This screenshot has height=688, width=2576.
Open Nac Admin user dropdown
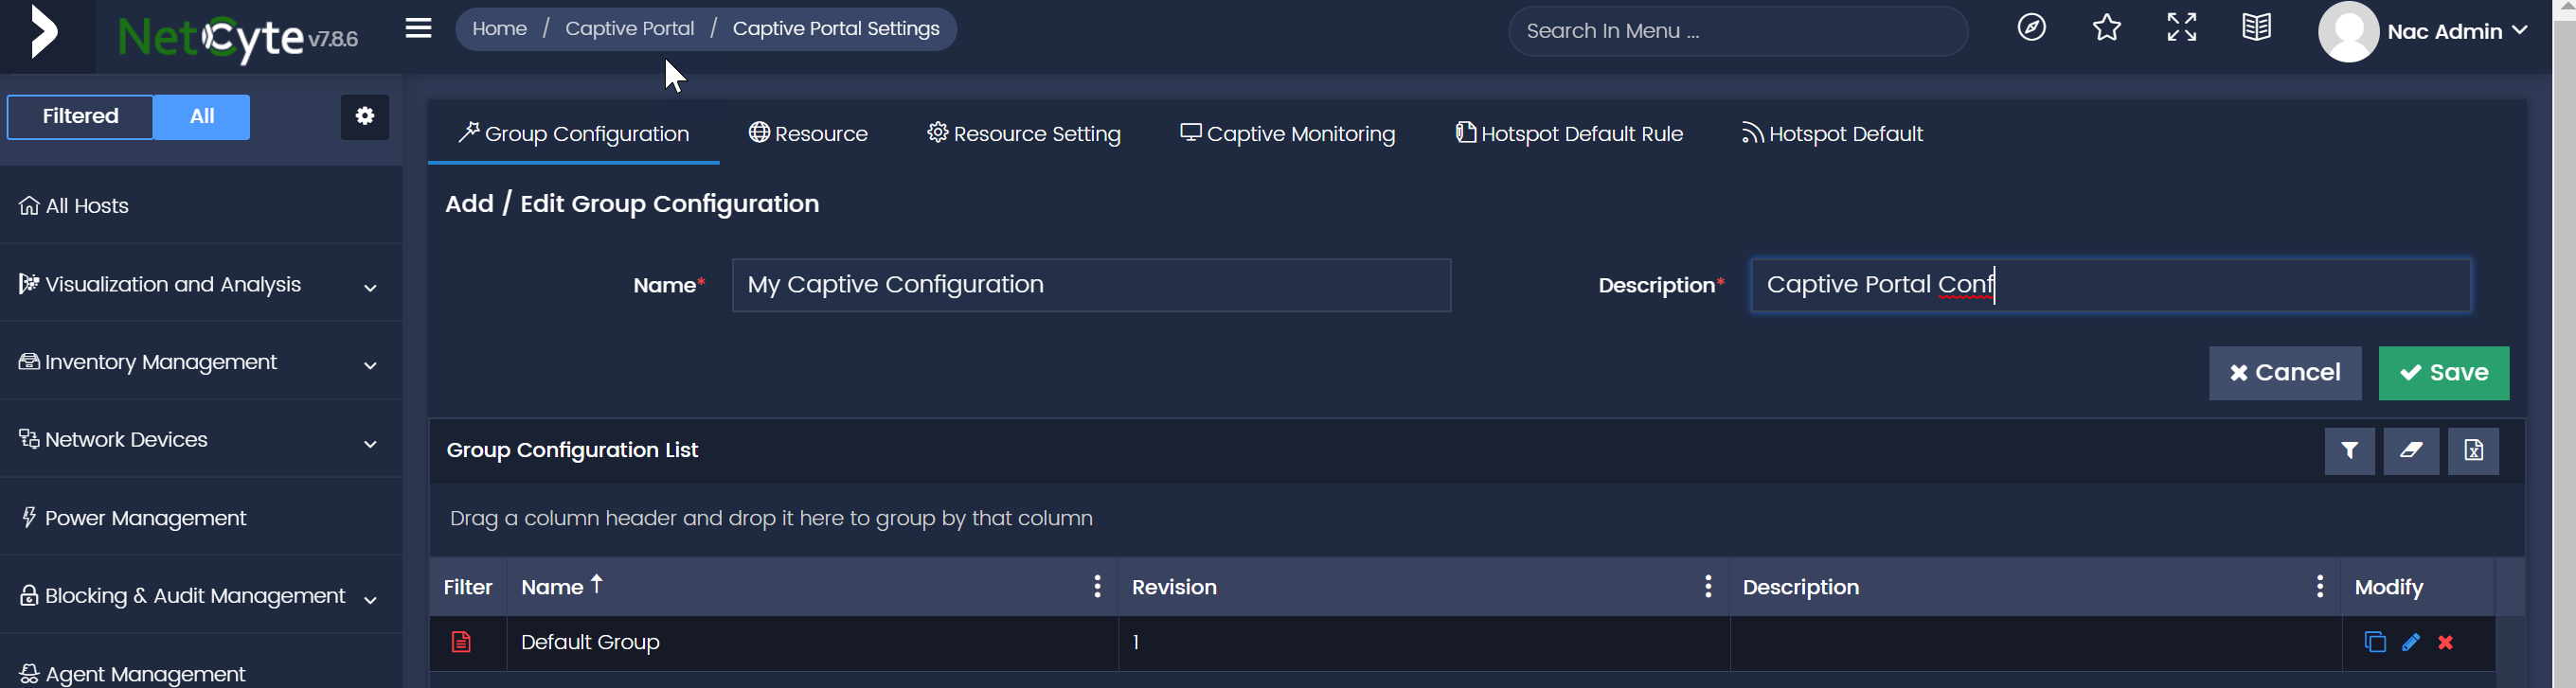pyautogui.click(x=2457, y=31)
